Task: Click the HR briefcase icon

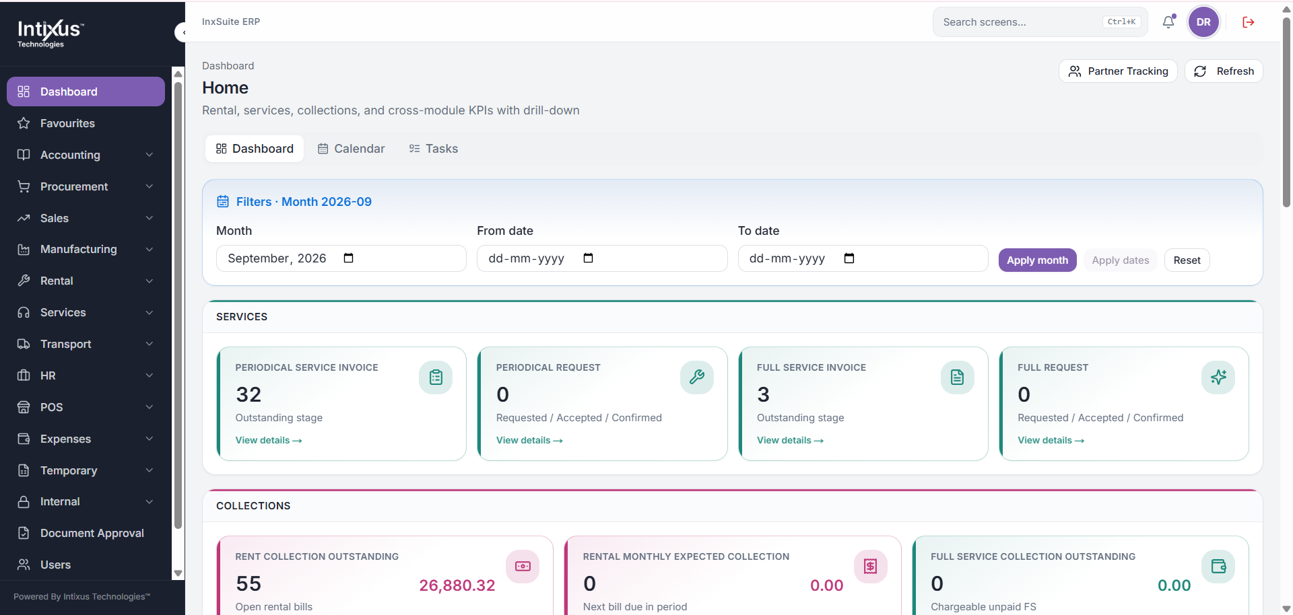Action: [x=24, y=375]
